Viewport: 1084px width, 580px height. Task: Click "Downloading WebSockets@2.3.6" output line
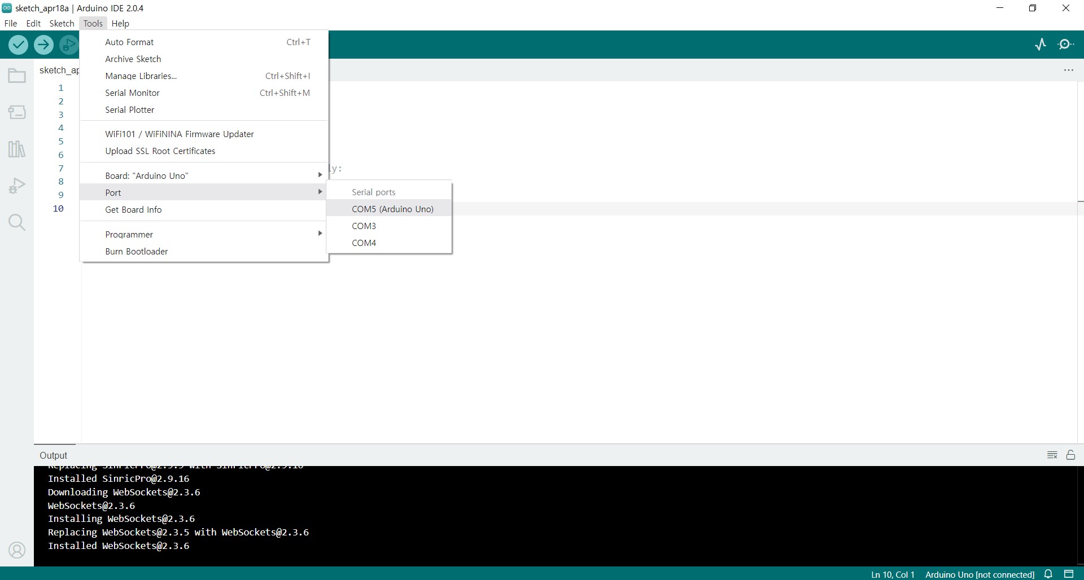pyautogui.click(x=124, y=492)
